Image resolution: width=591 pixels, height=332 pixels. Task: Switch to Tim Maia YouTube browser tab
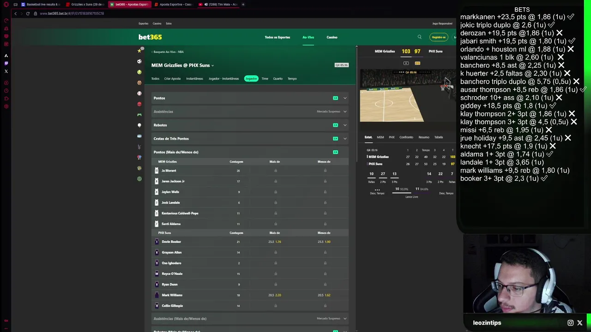(219, 4)
